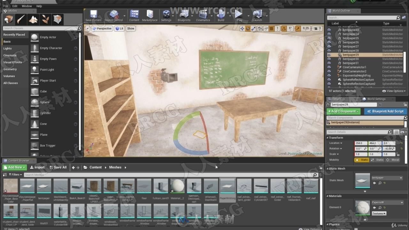
Task: Select the Visual Effects category
Action: [x=13, y=62]
